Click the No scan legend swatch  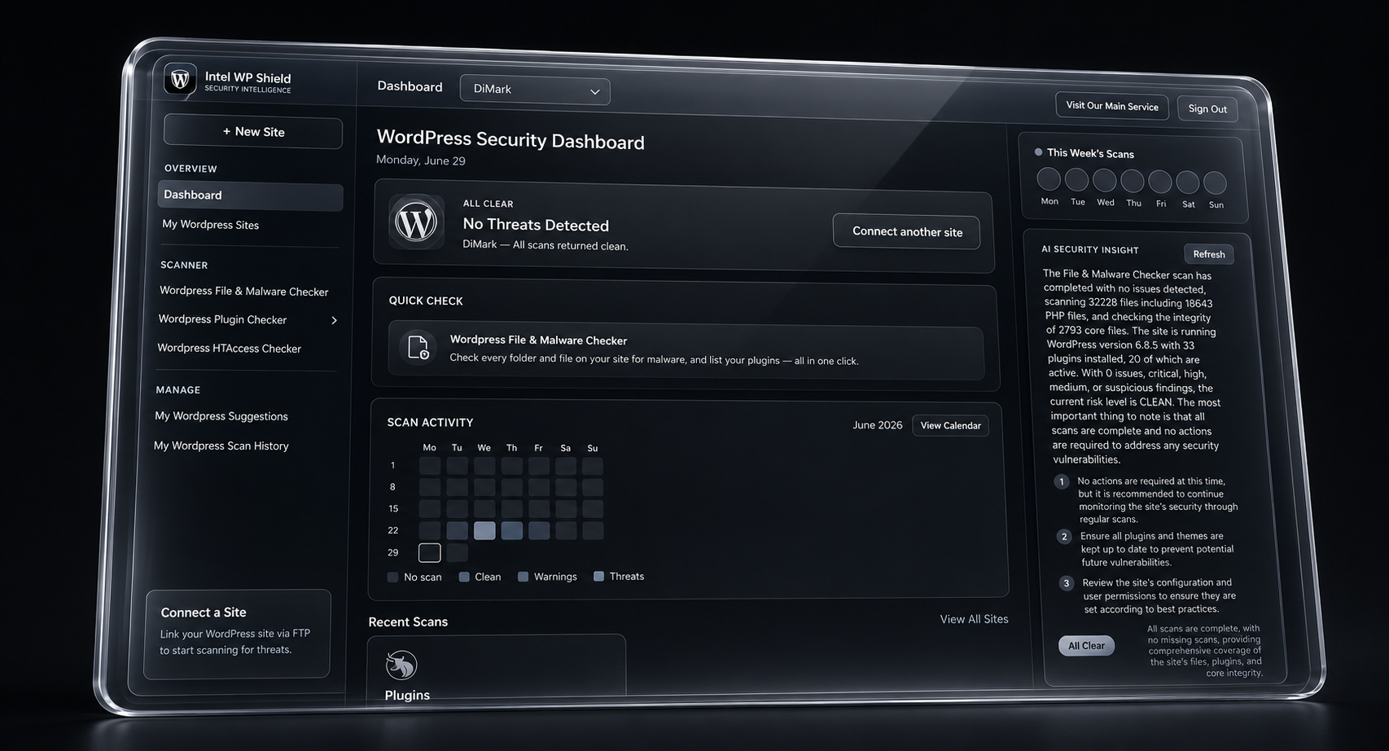[x=392, y=577]
